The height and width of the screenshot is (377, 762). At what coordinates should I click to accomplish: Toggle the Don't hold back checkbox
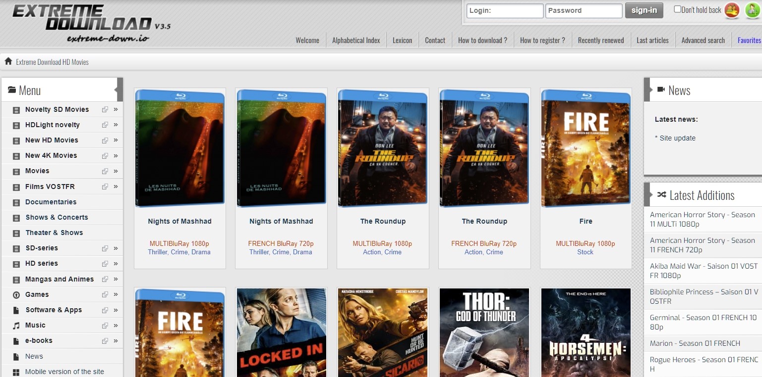click(677, 9)
